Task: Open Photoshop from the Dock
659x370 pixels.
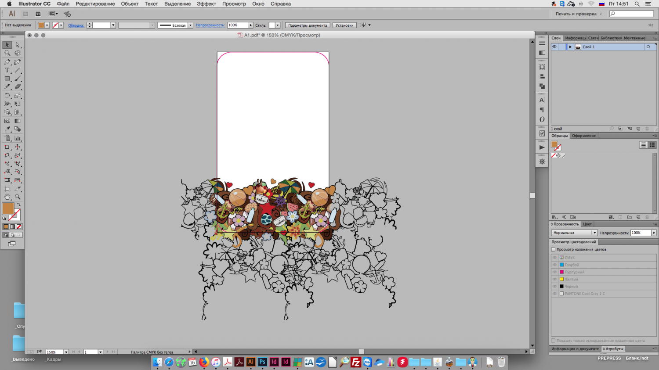Action: [262, 362]
